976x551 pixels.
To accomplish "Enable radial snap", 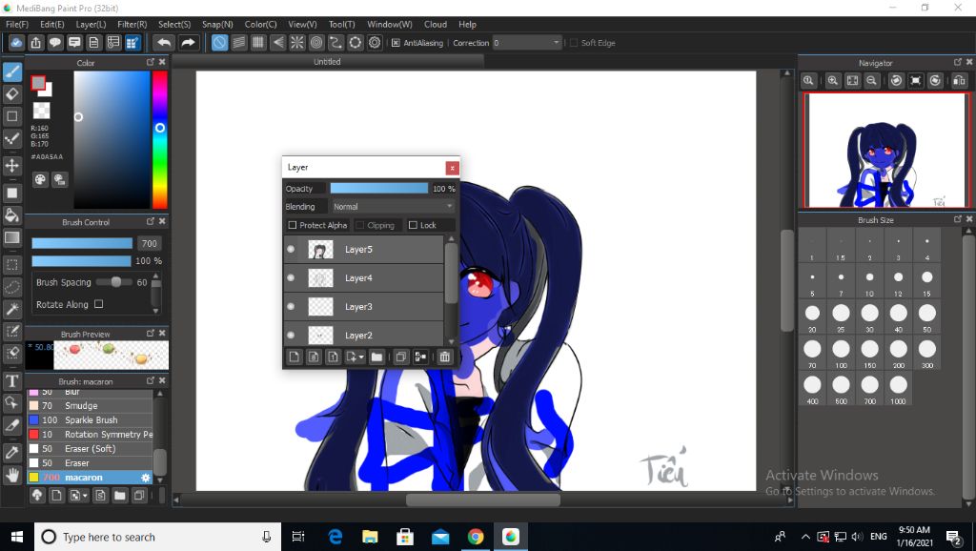I will point(297,42).
